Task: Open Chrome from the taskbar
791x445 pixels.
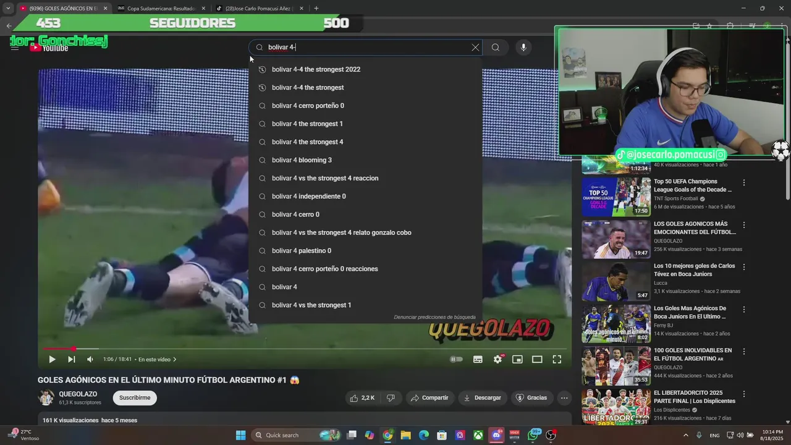Action: [x=387, y=435]
